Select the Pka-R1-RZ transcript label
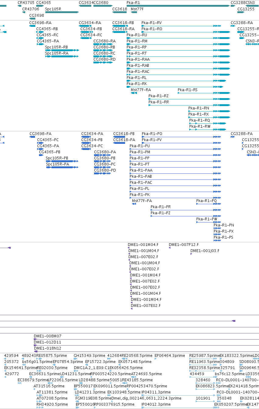The height and width of the screenshot is (409, 259). tap(159, 96)
